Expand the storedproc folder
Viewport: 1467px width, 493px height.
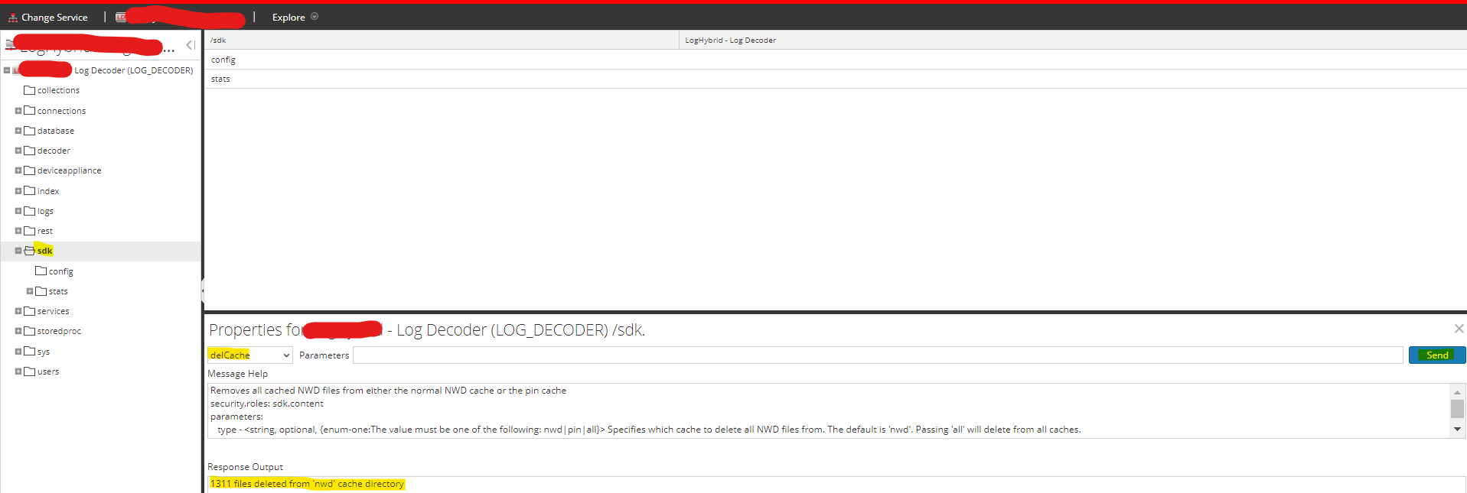pos(18,331)
